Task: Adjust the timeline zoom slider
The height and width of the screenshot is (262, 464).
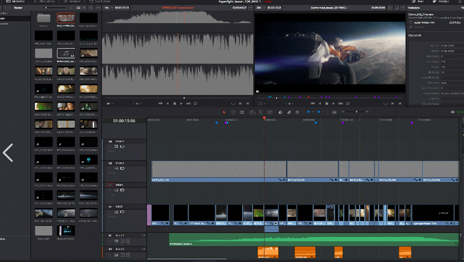Action: (x=356, y=112)
